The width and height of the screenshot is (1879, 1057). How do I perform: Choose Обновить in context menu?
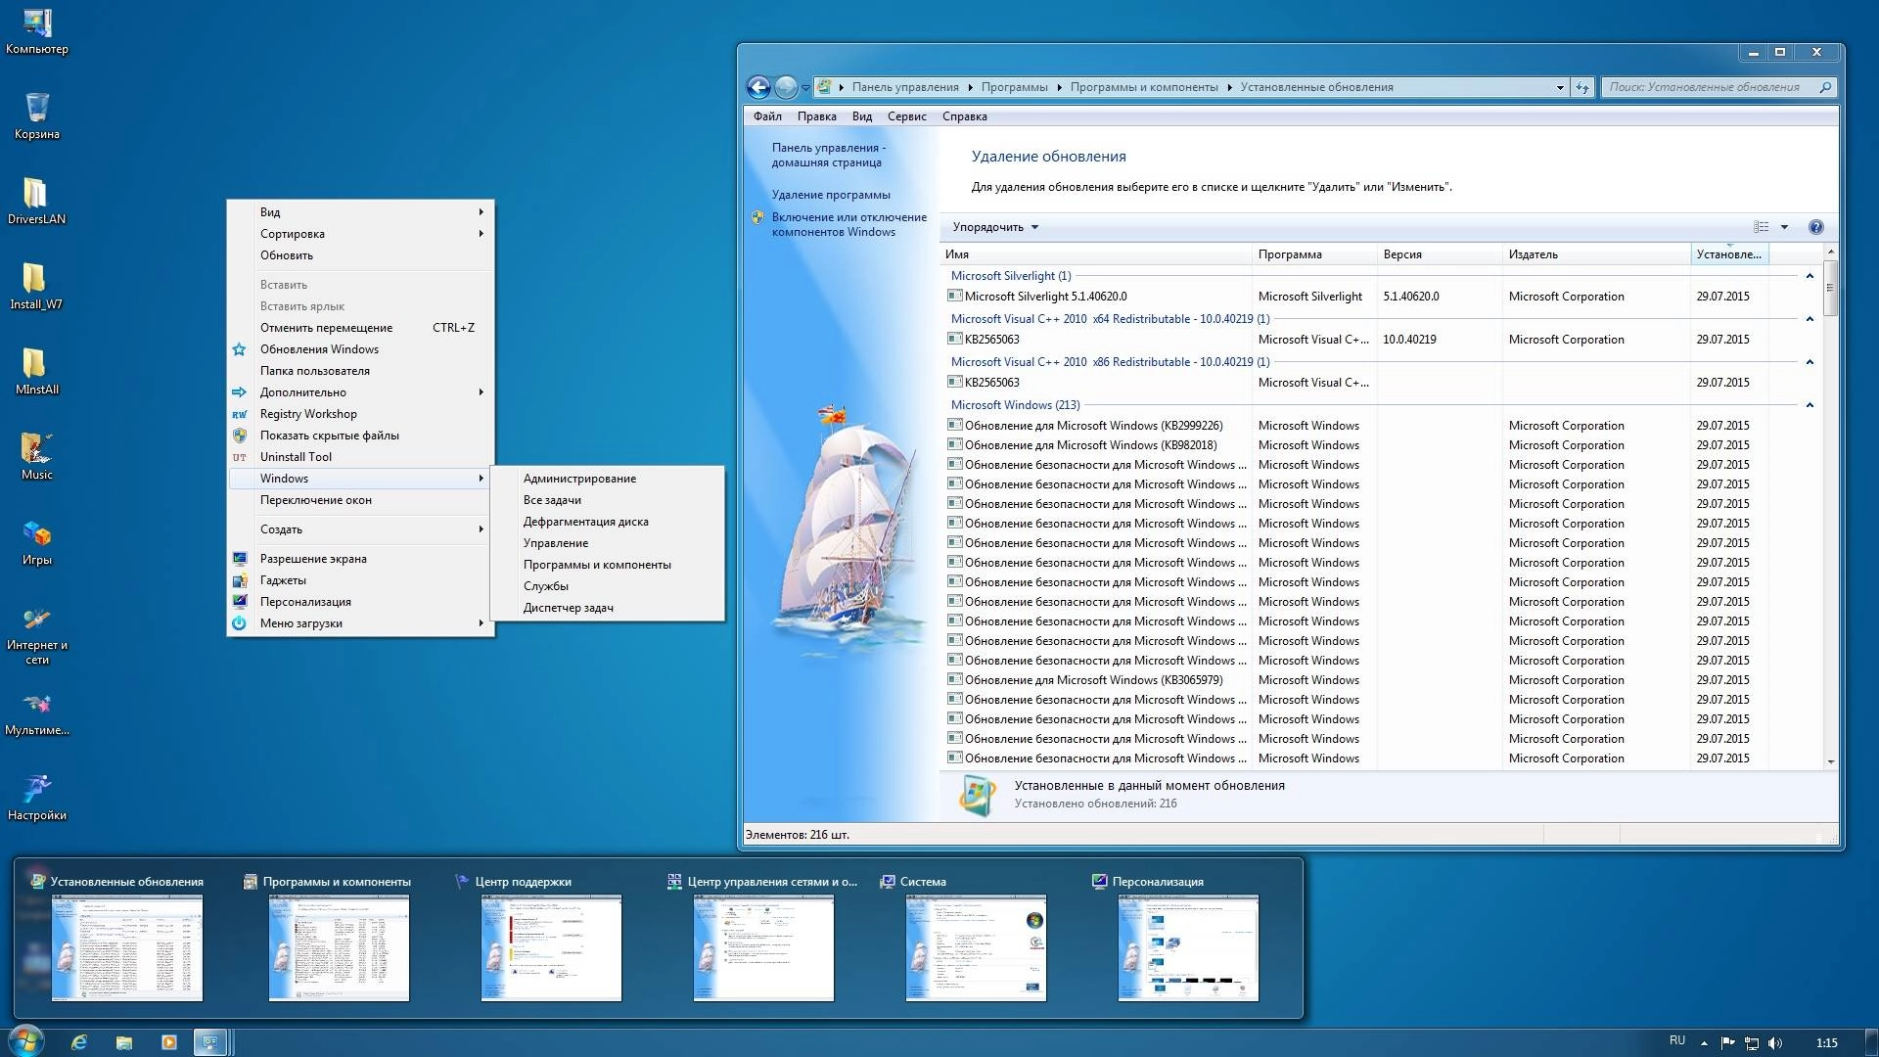(360, 255)
